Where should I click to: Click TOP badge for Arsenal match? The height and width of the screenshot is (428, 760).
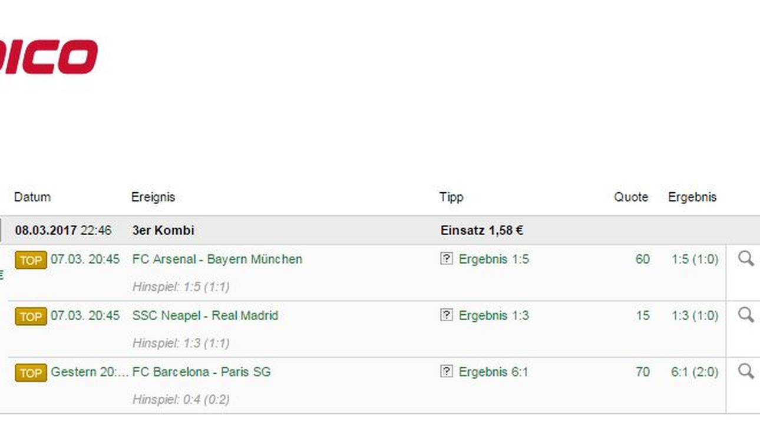[x=31, y=260]
